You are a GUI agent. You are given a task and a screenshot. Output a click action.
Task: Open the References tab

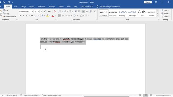(42, 6)
